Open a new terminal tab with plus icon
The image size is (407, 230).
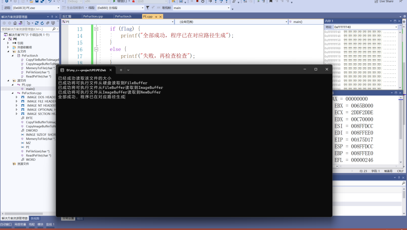[x=121, y=70]
